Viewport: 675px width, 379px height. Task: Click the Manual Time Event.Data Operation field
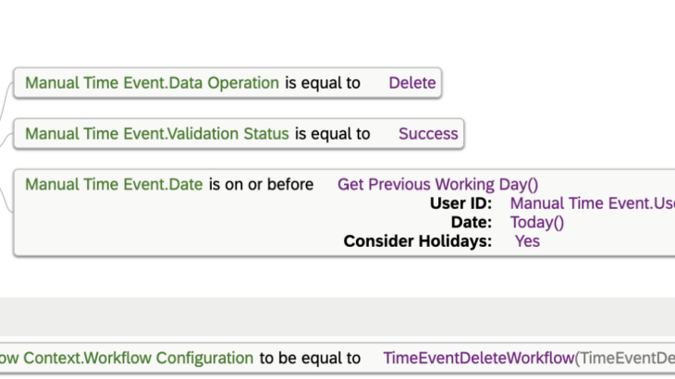(x=152, y=82)
